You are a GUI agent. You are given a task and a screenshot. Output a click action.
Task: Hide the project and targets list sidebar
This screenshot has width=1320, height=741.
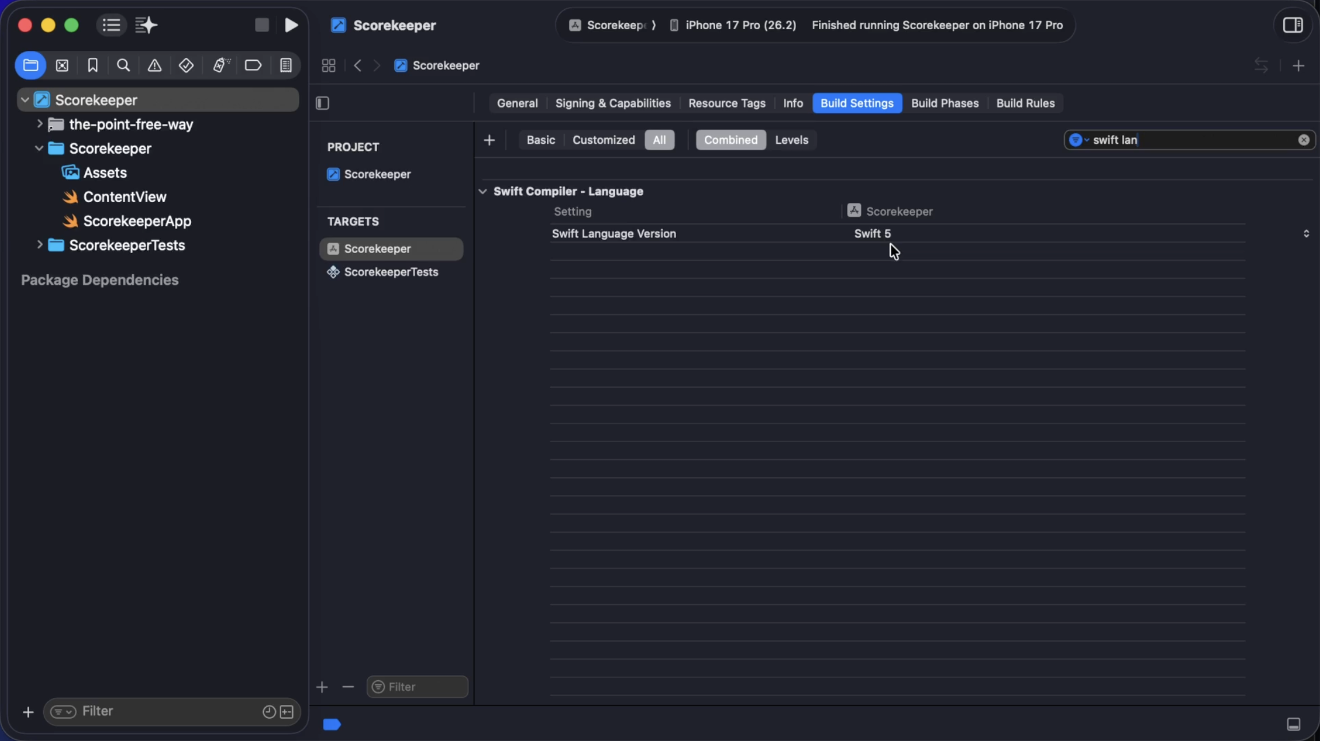pos(323,103)
